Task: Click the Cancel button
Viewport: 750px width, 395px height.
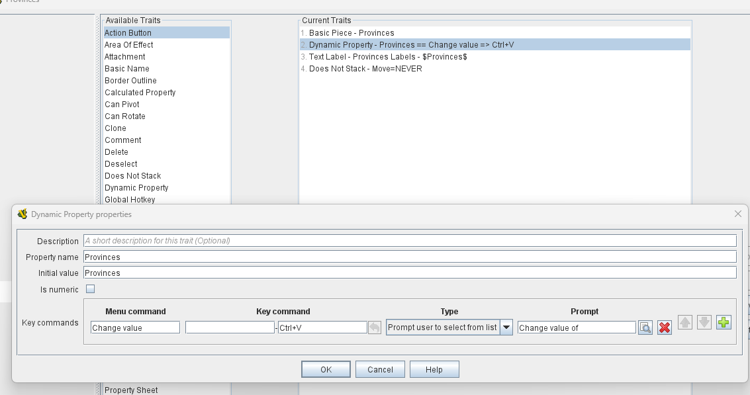Action: pyautogui.click(x=380, y=370)
